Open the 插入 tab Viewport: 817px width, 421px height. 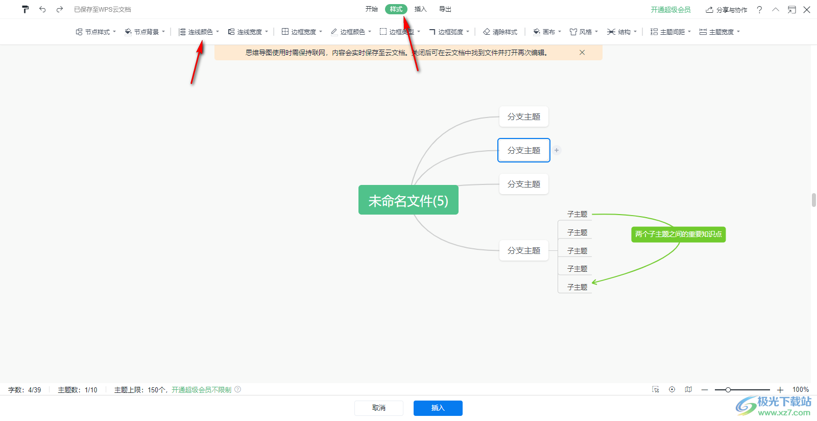pyautogui.click(x=420, y=9)
